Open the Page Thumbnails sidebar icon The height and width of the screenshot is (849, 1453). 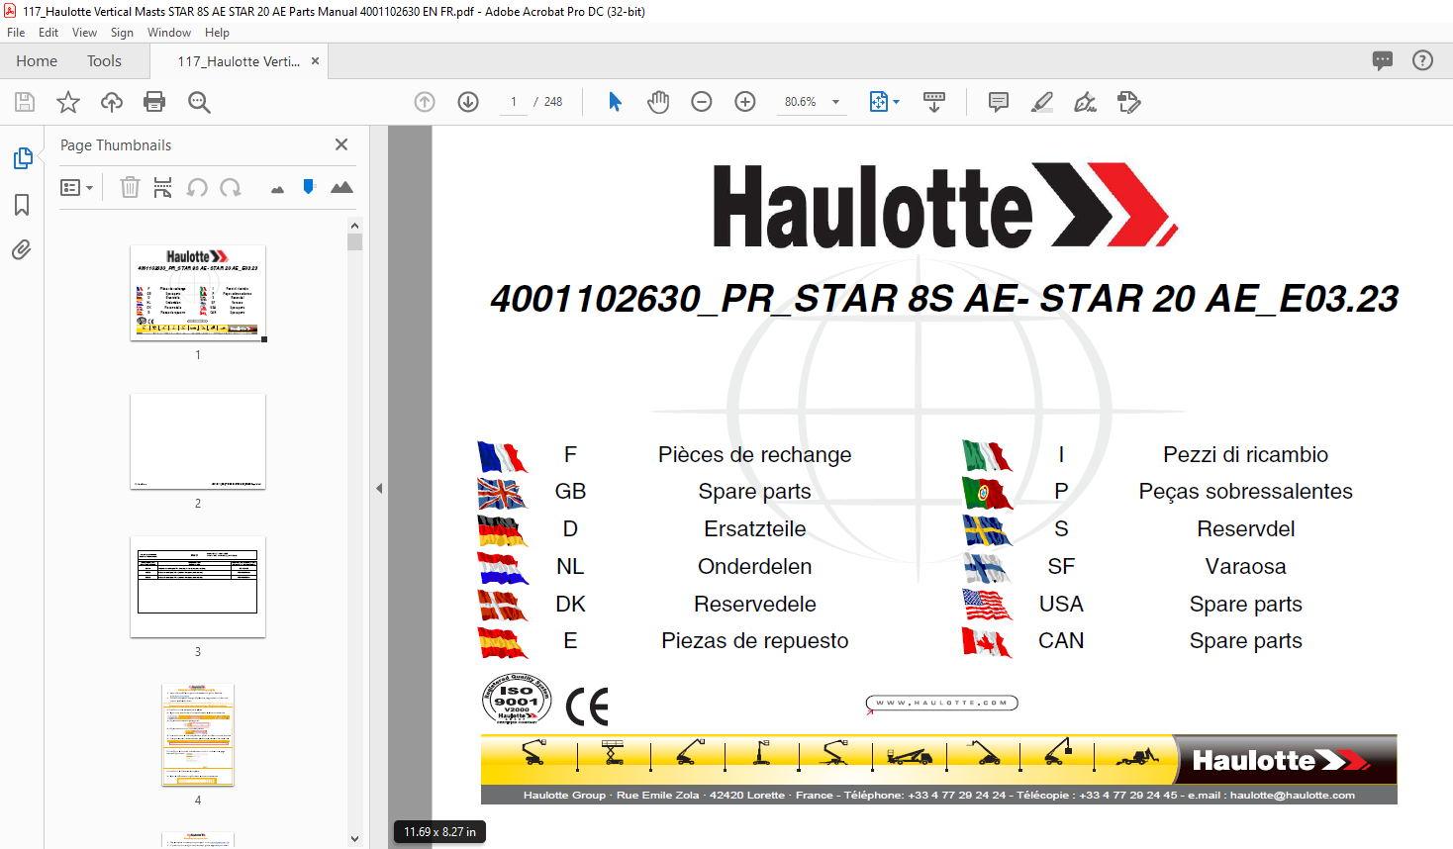(x=22, y=158)
